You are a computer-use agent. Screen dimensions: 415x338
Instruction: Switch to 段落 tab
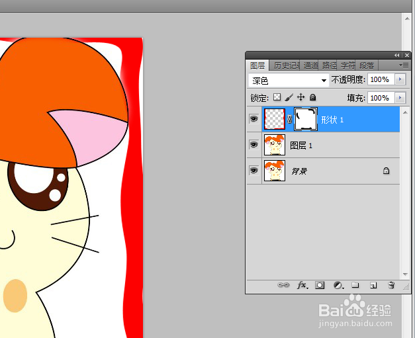click(366, 65)
